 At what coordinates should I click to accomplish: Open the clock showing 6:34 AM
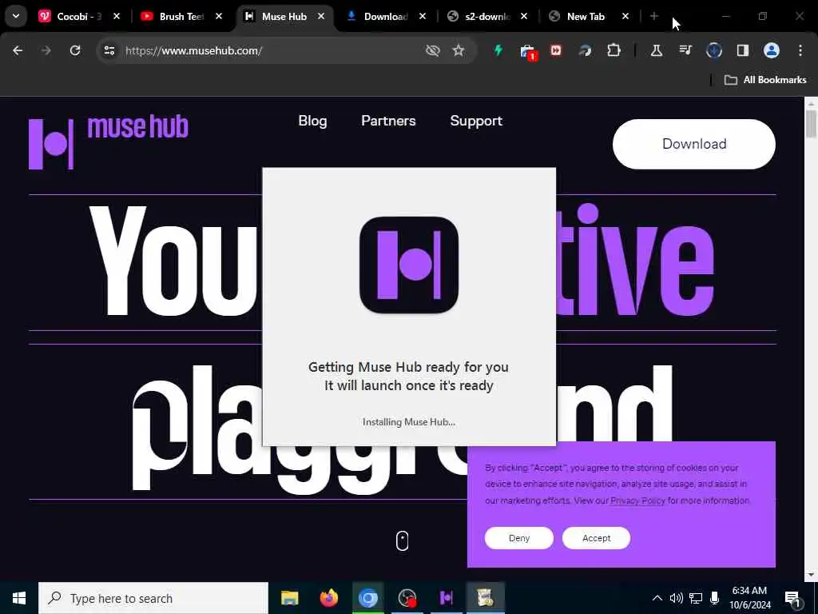tap(749, 598)
